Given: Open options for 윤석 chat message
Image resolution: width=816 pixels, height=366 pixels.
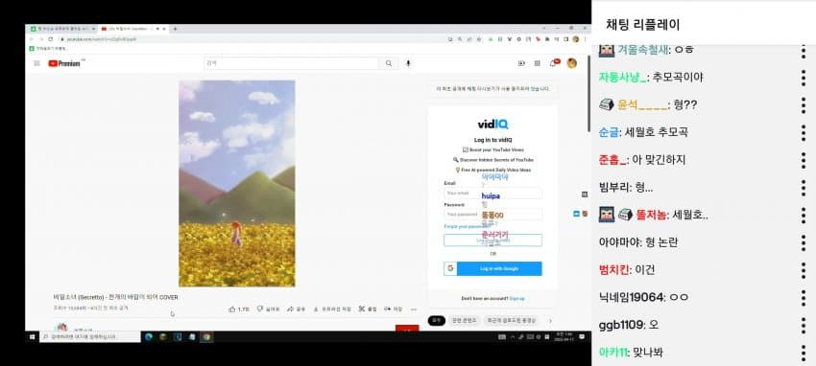Looking at the screenshot, I should click(x=803, y=104).
